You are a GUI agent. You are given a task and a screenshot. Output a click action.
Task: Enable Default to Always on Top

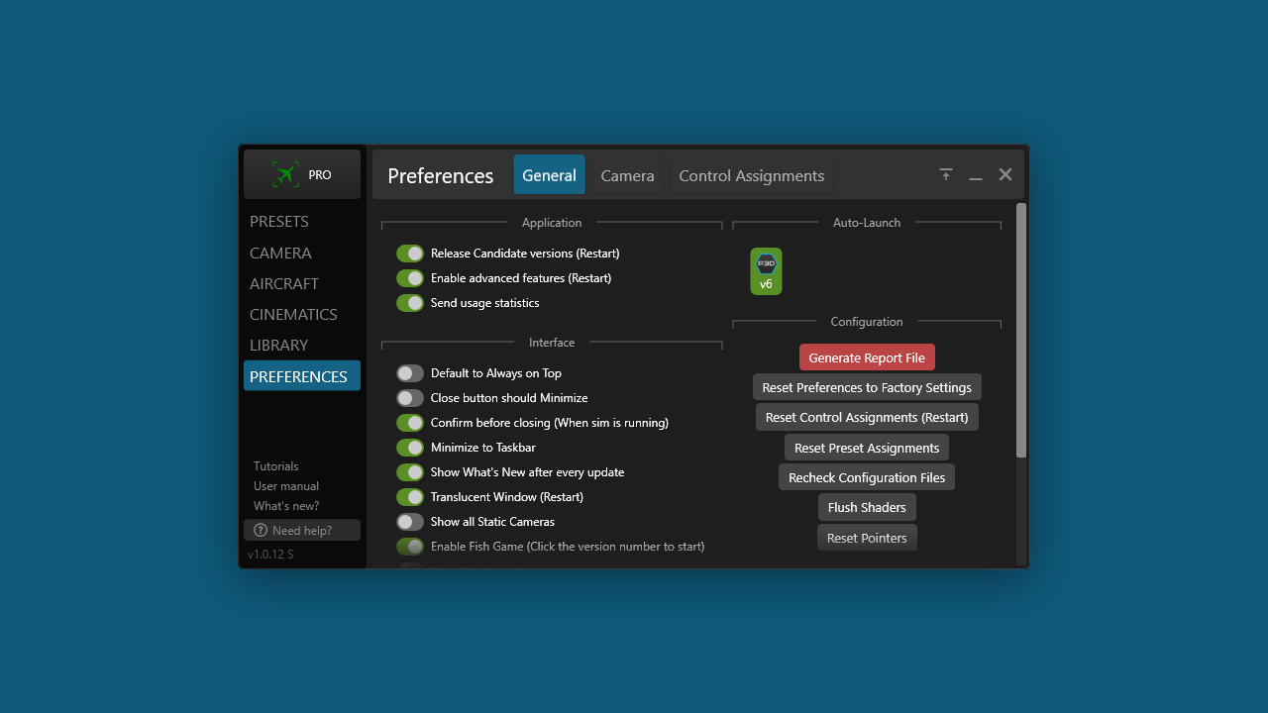[x=410, y=373]
